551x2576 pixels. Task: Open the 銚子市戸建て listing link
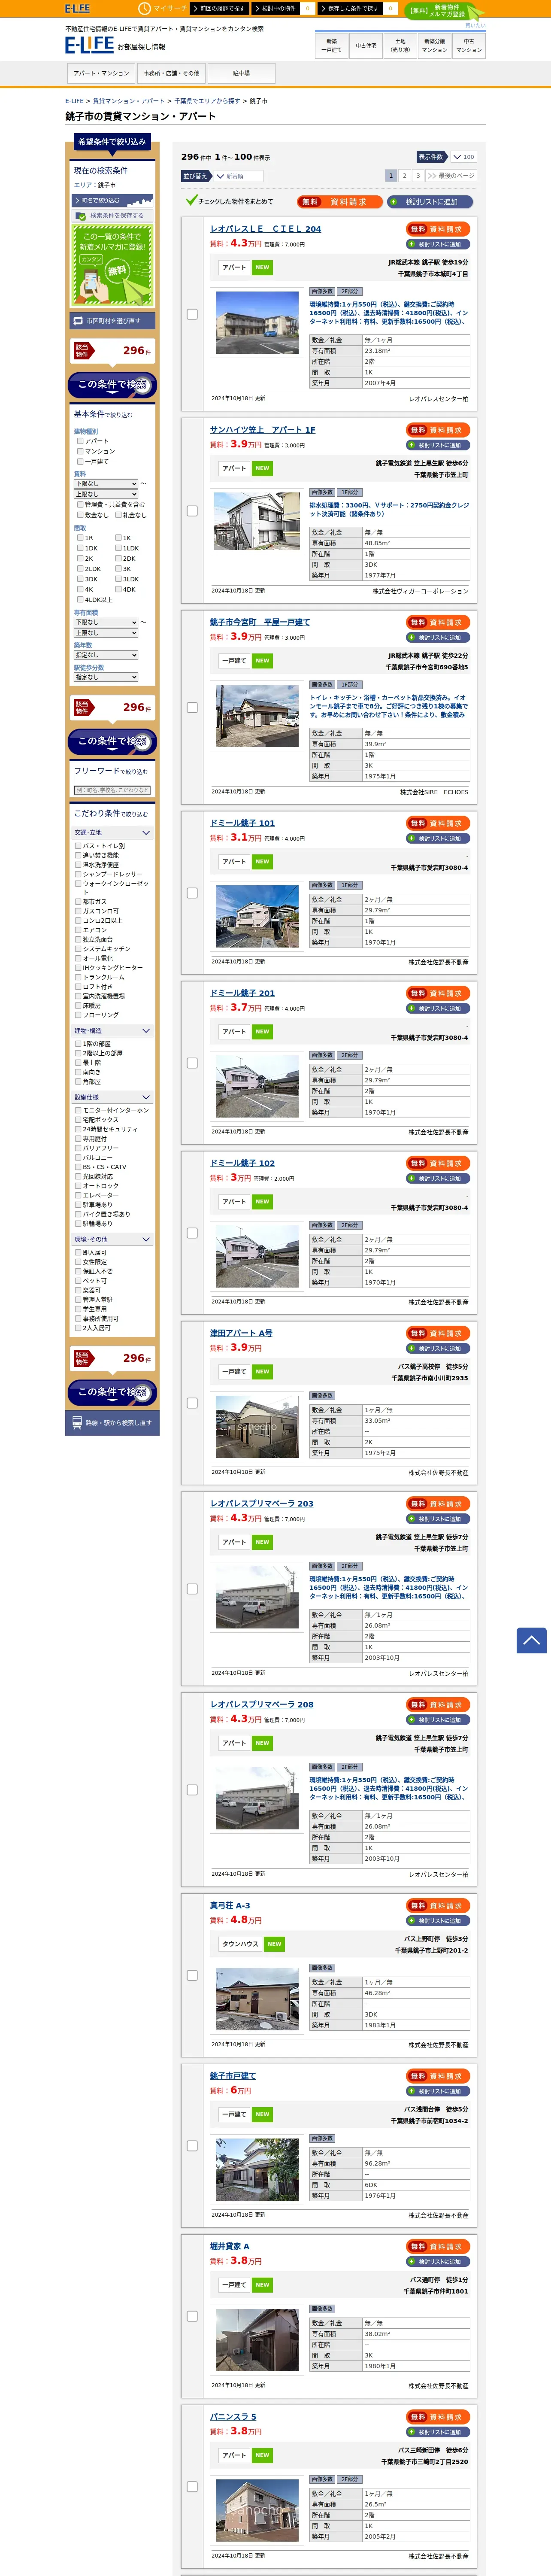[233, 2076]
